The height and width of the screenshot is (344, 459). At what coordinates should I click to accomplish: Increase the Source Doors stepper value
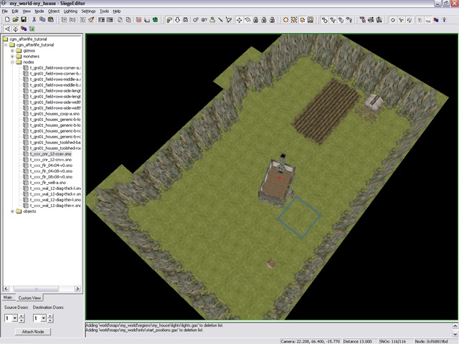[x=22, y=316]
